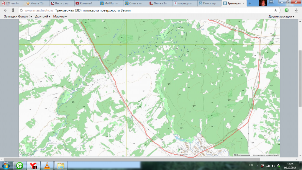Click the Yandex 'Я' home button

[13, 10]
